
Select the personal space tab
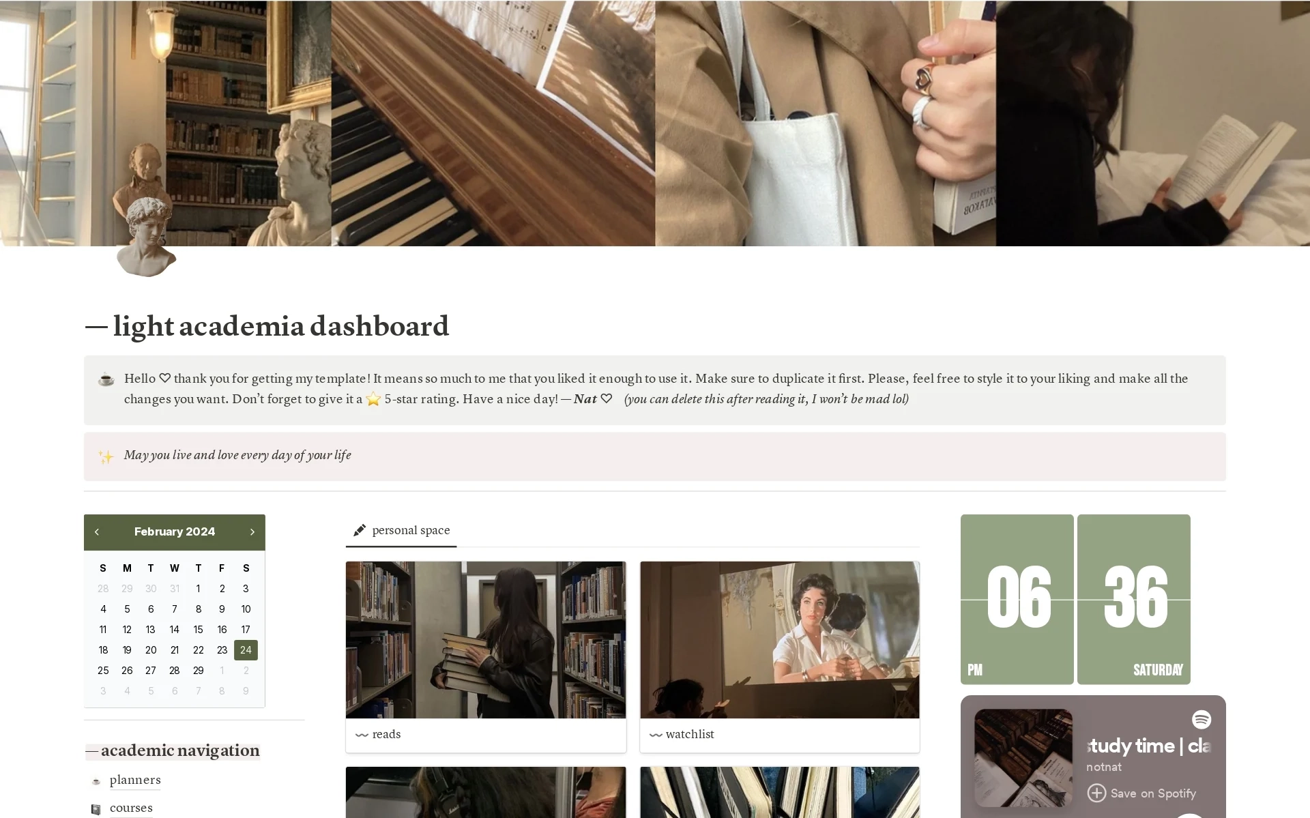click(403, 529)
